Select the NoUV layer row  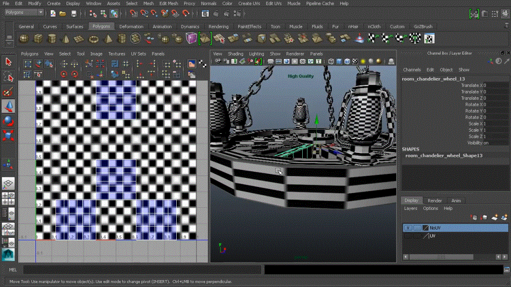pos(455,228)
